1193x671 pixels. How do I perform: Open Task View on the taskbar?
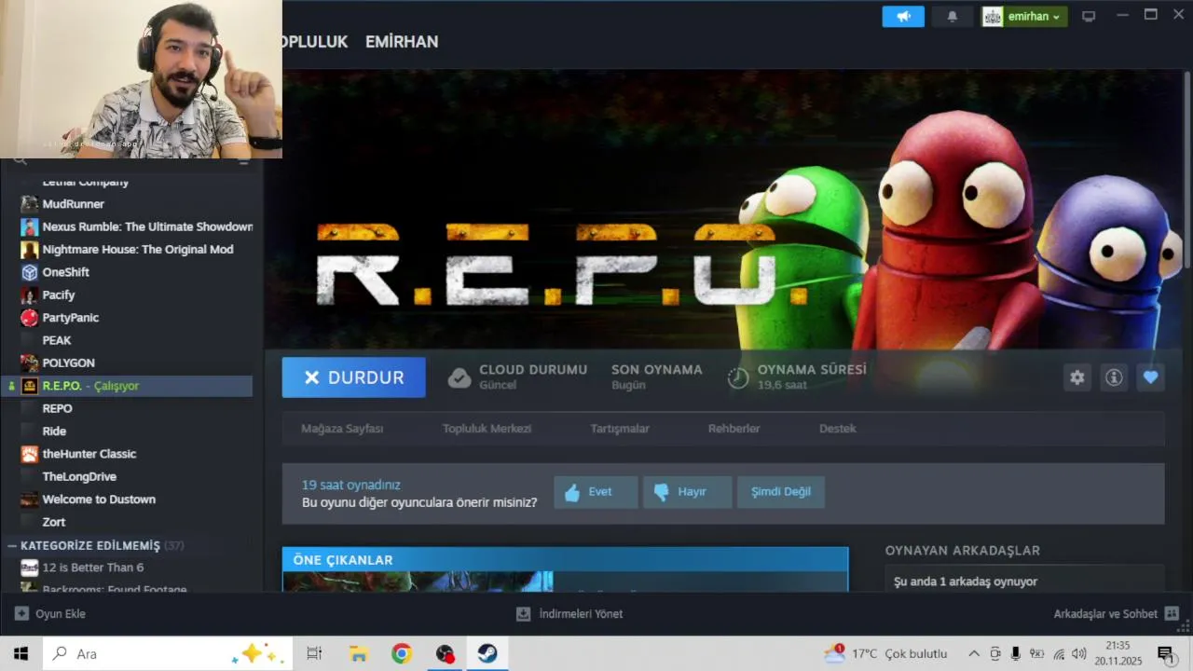tap(314, 653)
